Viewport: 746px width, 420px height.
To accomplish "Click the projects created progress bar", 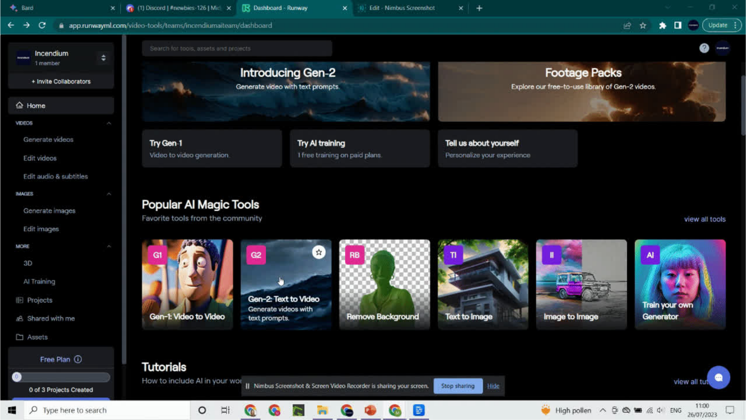I will (x=61, y=377).
